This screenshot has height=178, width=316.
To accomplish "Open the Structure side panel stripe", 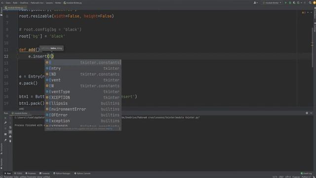I will click(1, 149).
